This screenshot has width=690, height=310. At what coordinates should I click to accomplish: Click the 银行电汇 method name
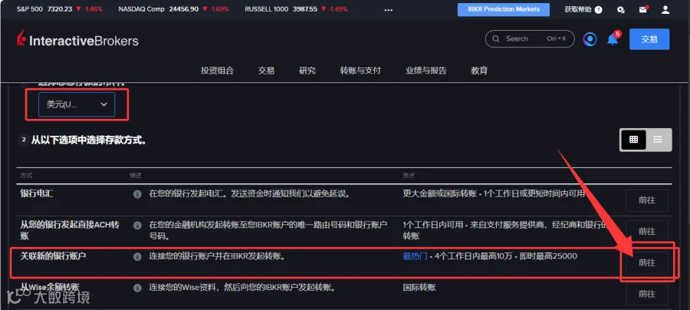coord(37,193)
